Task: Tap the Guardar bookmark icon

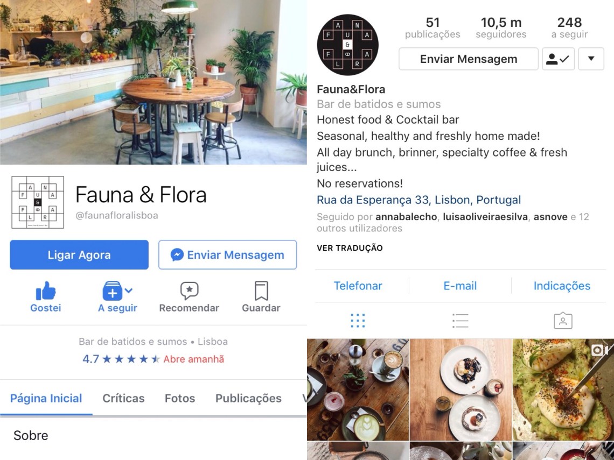Action: (x=261, y=291)
